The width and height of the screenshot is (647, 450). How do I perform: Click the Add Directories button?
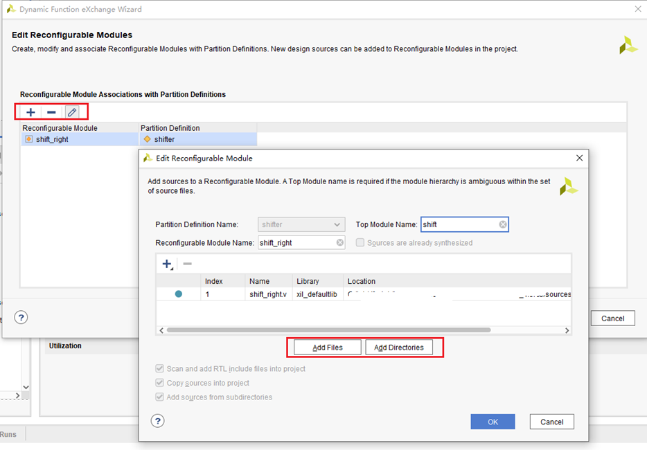(x=399, y=348)
